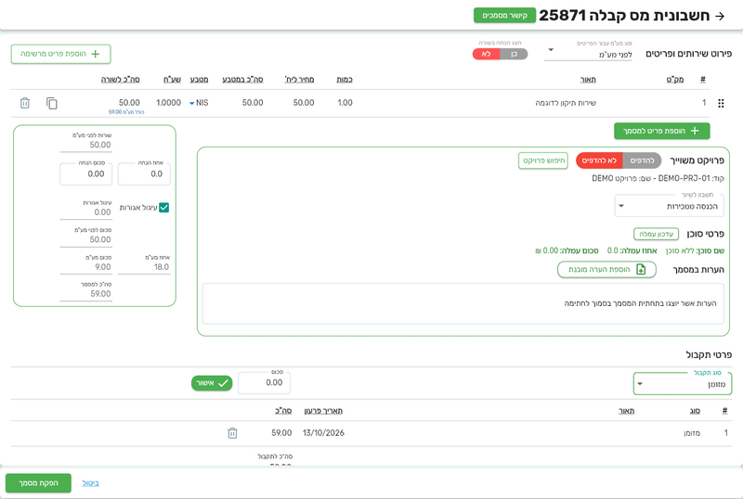Image resolution: width=743 pixels, height=499 pixels.
Task: Open the NIS currency dropdown in row 1
Action: [x=199, y=103]
